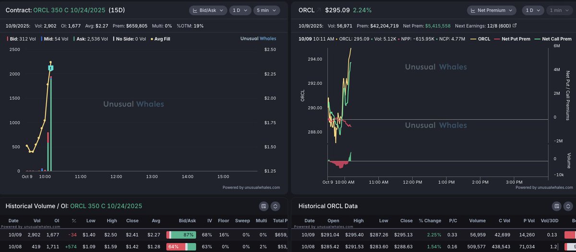Sort contract table by Multi column
This screenshot has width=576, height=252.
point(261,221)
